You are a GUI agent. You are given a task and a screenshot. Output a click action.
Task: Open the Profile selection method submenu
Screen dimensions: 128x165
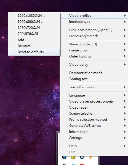tap(94, 120)
